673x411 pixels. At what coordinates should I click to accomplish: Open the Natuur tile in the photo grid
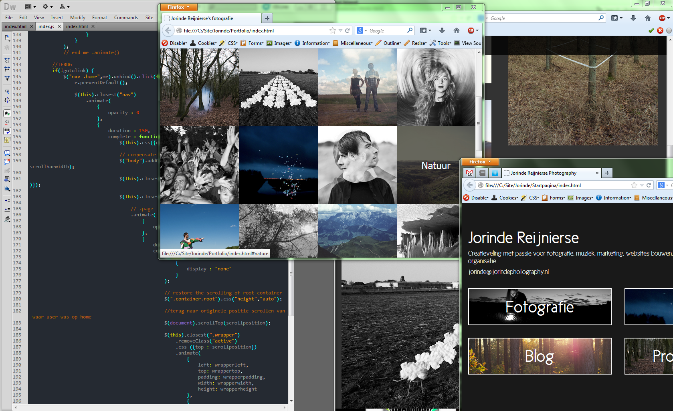pyautogui.click(x=436, y=165)
